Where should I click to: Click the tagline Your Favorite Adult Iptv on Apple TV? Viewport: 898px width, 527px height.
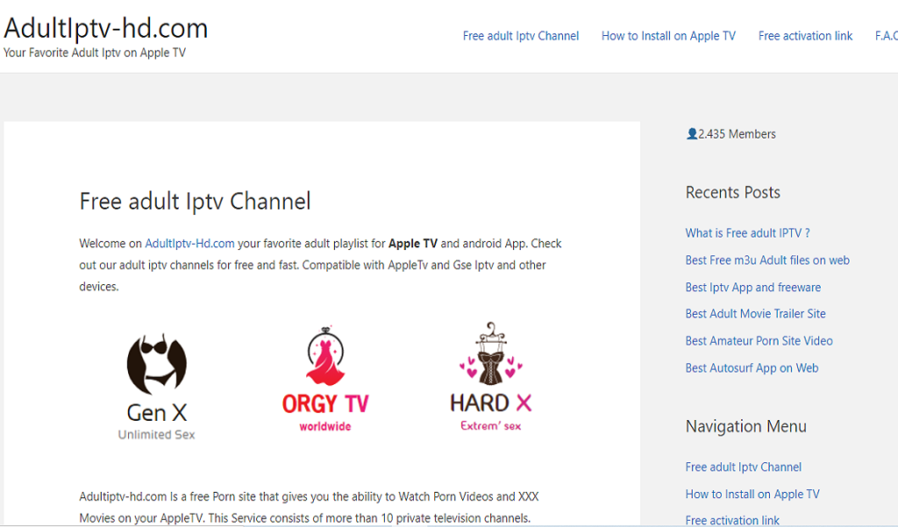[x=95, y=53]
